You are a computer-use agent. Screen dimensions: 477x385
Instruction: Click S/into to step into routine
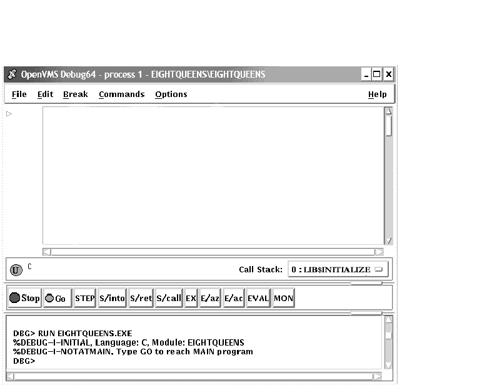tap(112, 299)
